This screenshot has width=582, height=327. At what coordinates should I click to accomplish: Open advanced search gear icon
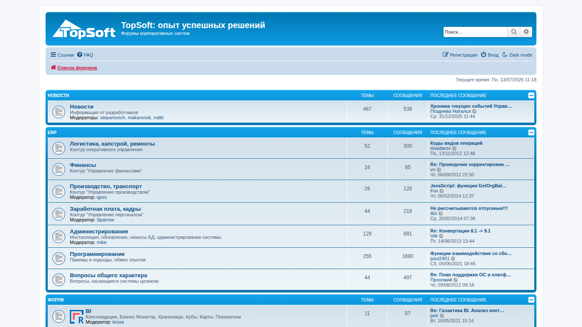coord(526,32)
